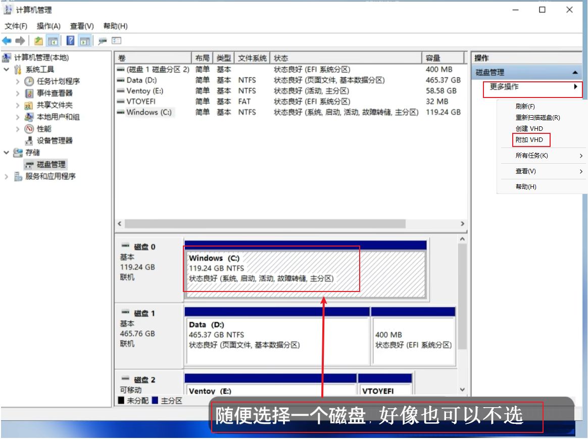588x439 pixels.
Task: Click the Show/Hide Console Tree toolbar icon
Action: 53,41
